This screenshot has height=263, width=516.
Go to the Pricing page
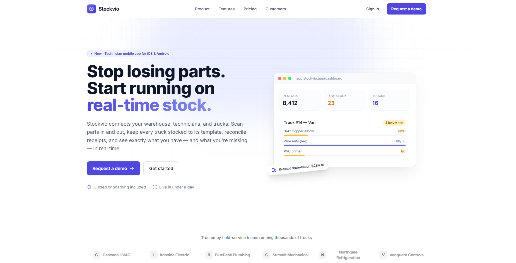[250, 9]
